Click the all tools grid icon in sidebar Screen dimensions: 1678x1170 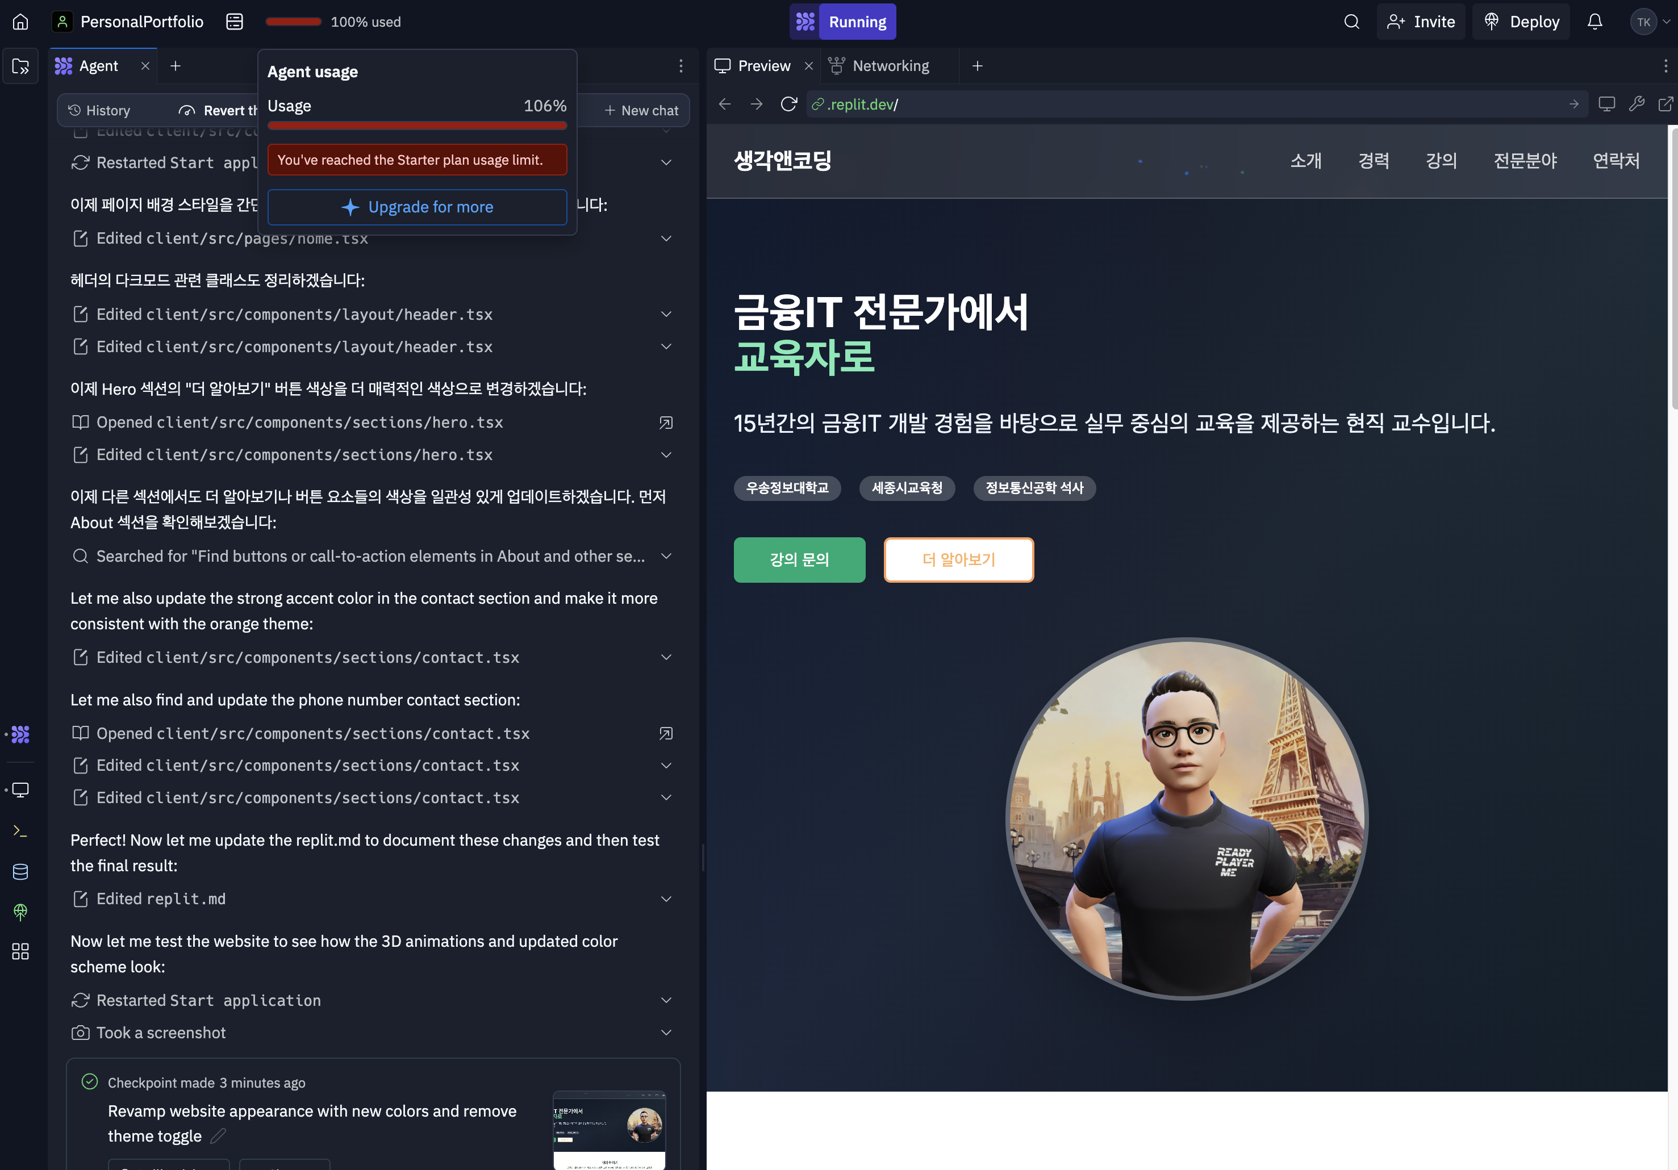[x=20, y=951]
